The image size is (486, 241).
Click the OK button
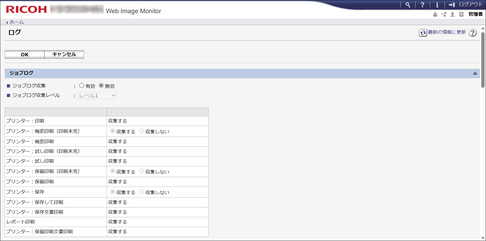tap(25, 54)
